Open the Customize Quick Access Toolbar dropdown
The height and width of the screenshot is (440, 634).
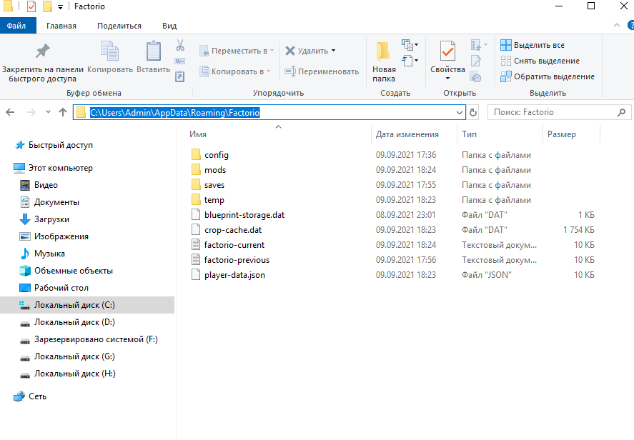60,7
